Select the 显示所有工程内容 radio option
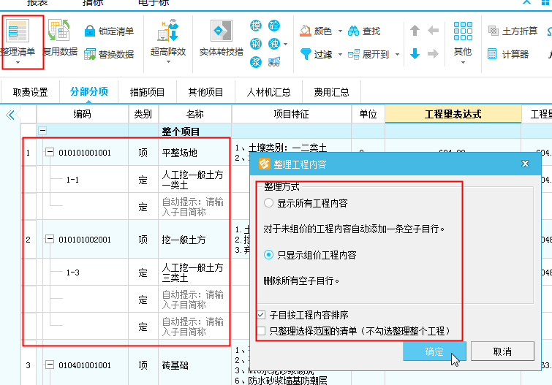The image size is (552, 385). pyautogui.click(x=269, y=203)
